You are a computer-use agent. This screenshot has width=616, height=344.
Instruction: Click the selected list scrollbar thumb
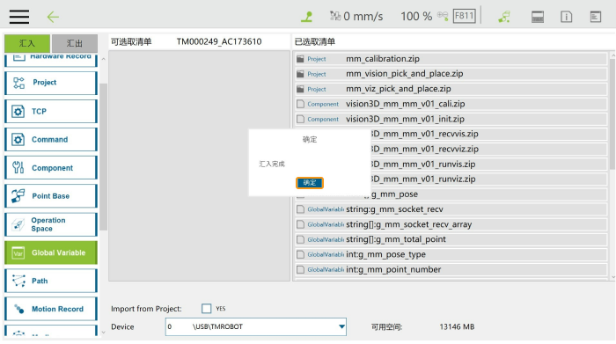pyautogui.click(x=612, y=113)
